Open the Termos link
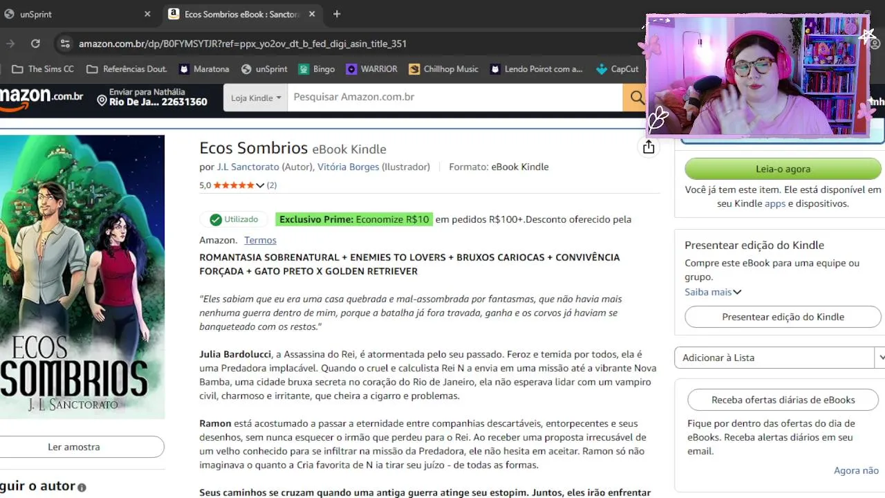This screenshot has width=885, height=498. pyautogui.click(x=260, y=240)
